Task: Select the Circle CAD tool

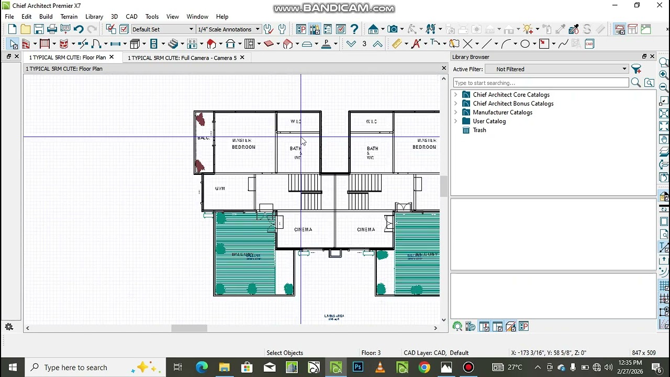Action: (x=525, y=44)
